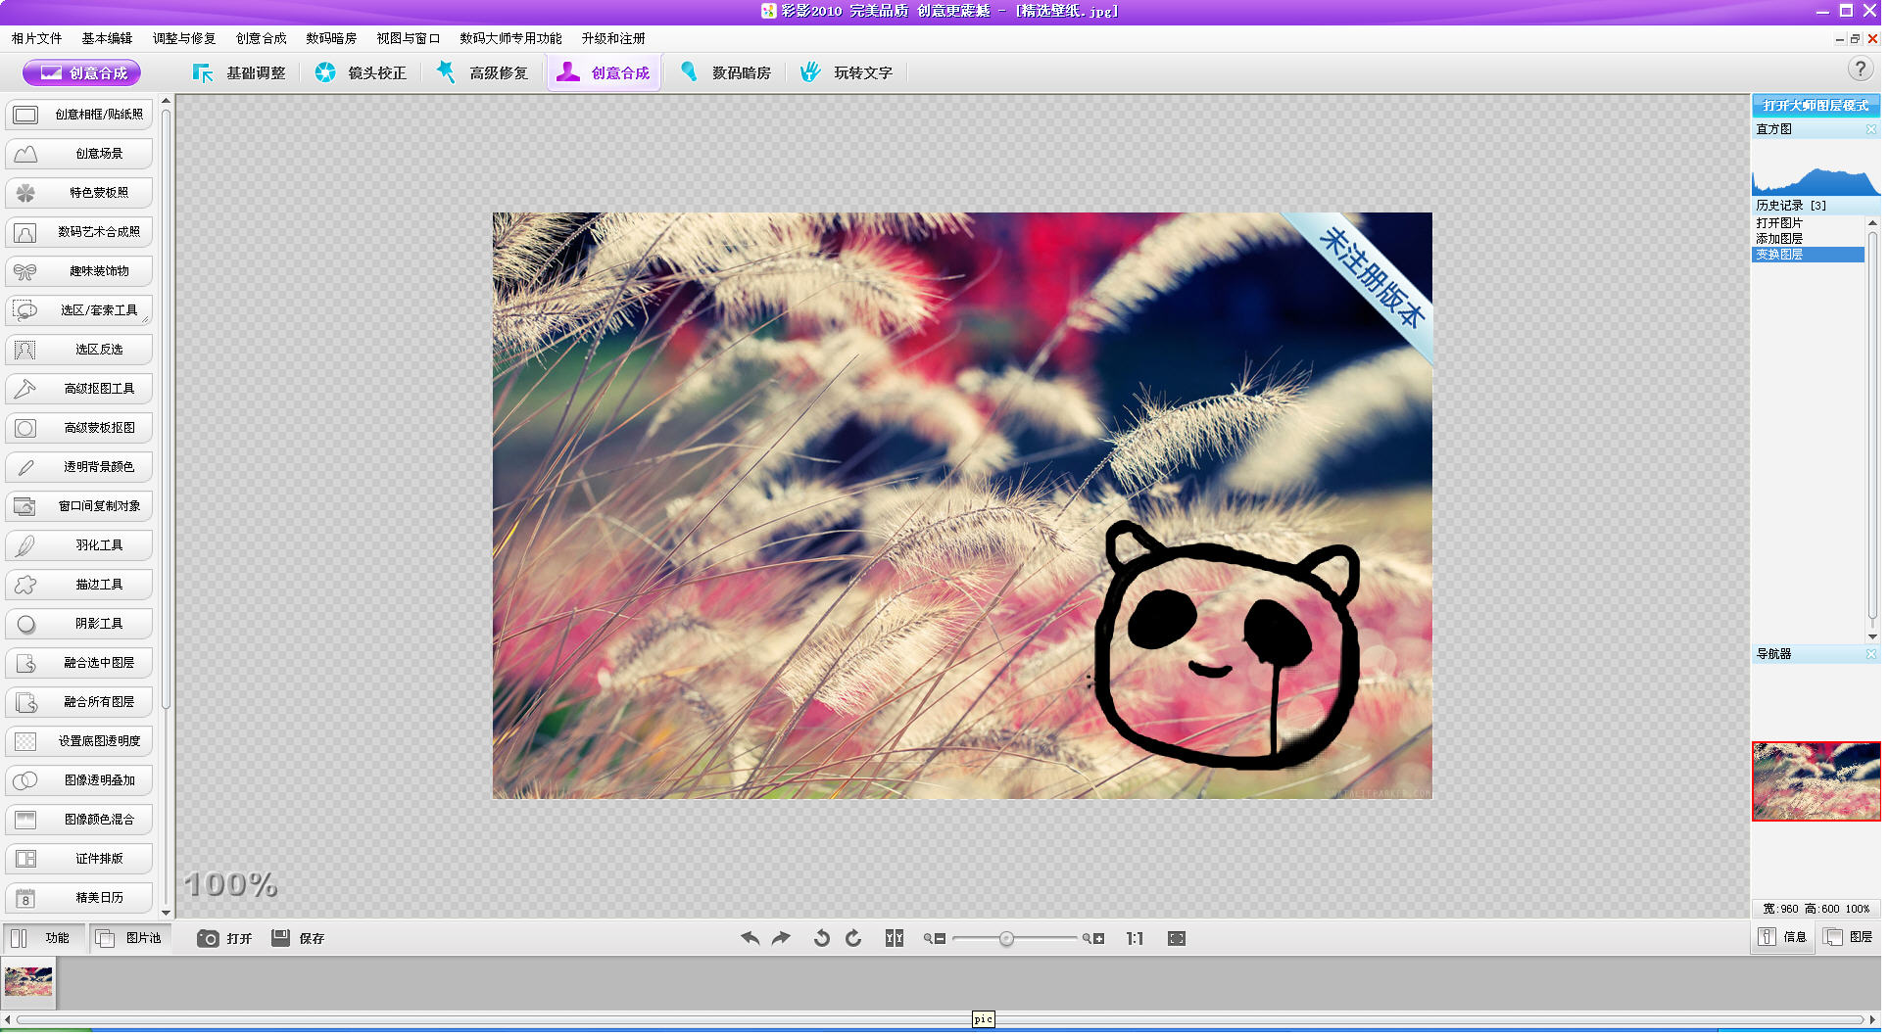Open the 调整与修复 menu
The width and height of the screenshot is (1889, 1036).
click(184, 38)
